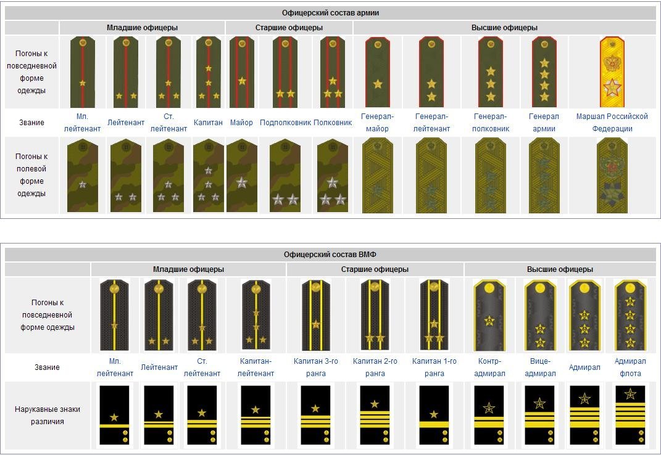Click the Подполковник rank link
This screenshot has height=455, width=661.
pyautogui.click(x=285, y=122)
